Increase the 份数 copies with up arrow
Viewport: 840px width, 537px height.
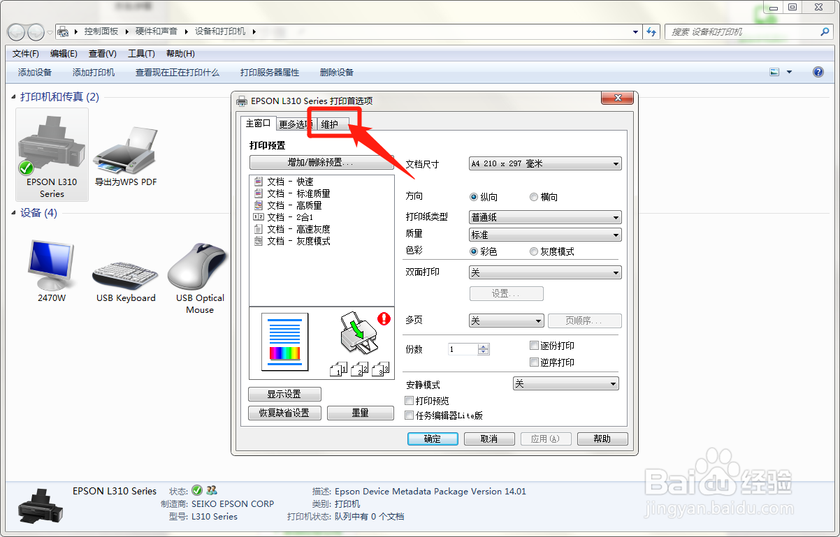pos(484,346)
